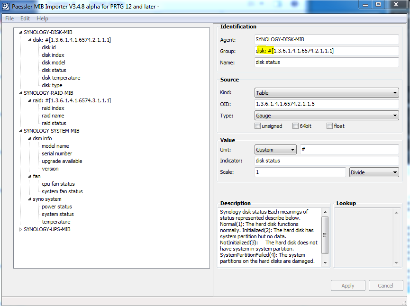Click the custom unit field showing #
This screenshot has width=410, height=306.
349,150
